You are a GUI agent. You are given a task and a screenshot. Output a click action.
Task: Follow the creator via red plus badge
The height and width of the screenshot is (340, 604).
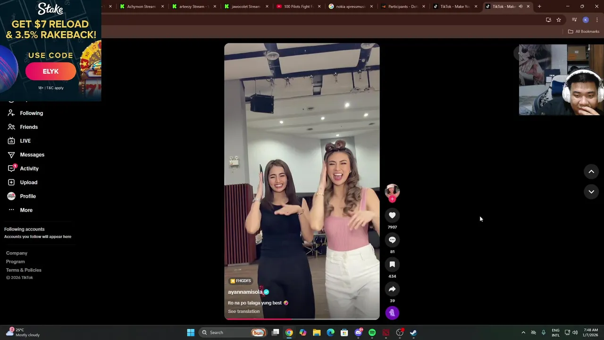(x=392, y=199)
